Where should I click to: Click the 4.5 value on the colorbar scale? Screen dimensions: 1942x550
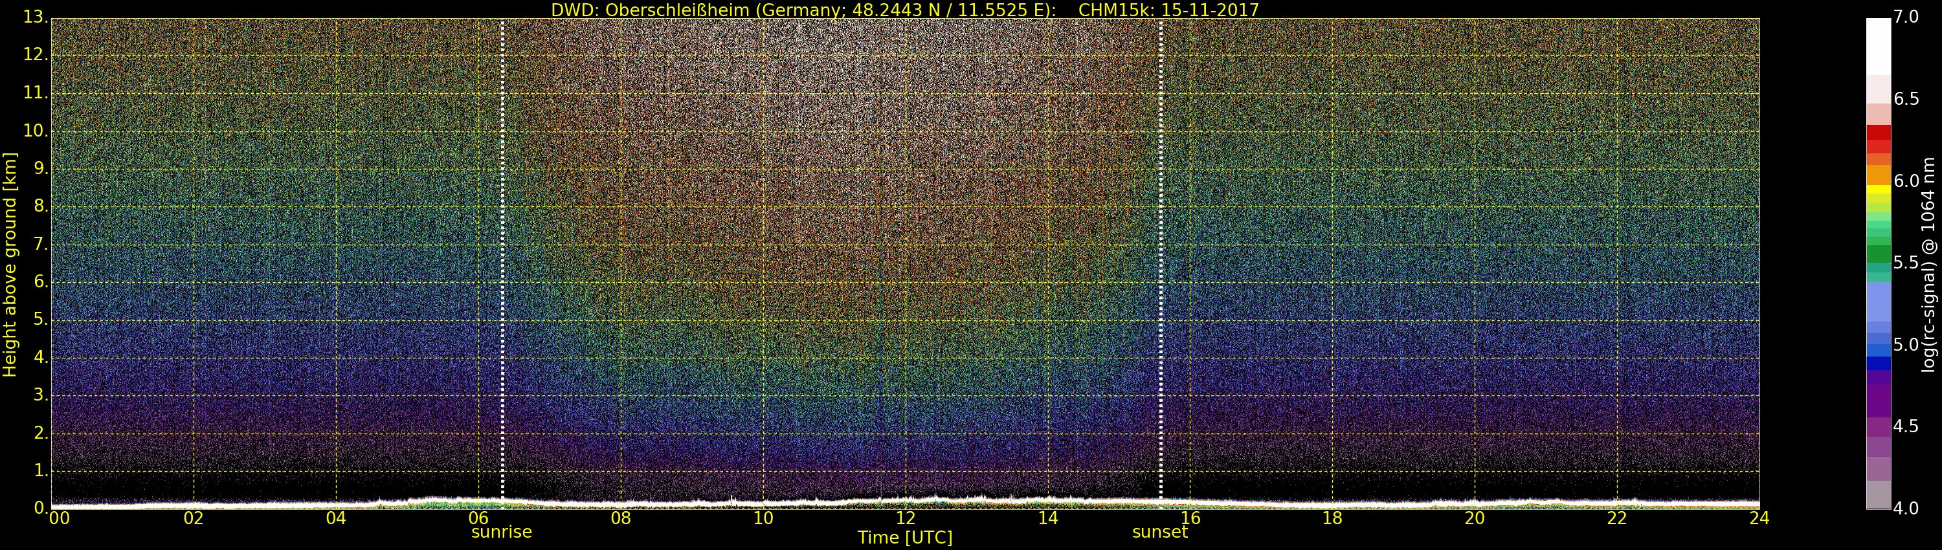tap(1906, 426)
